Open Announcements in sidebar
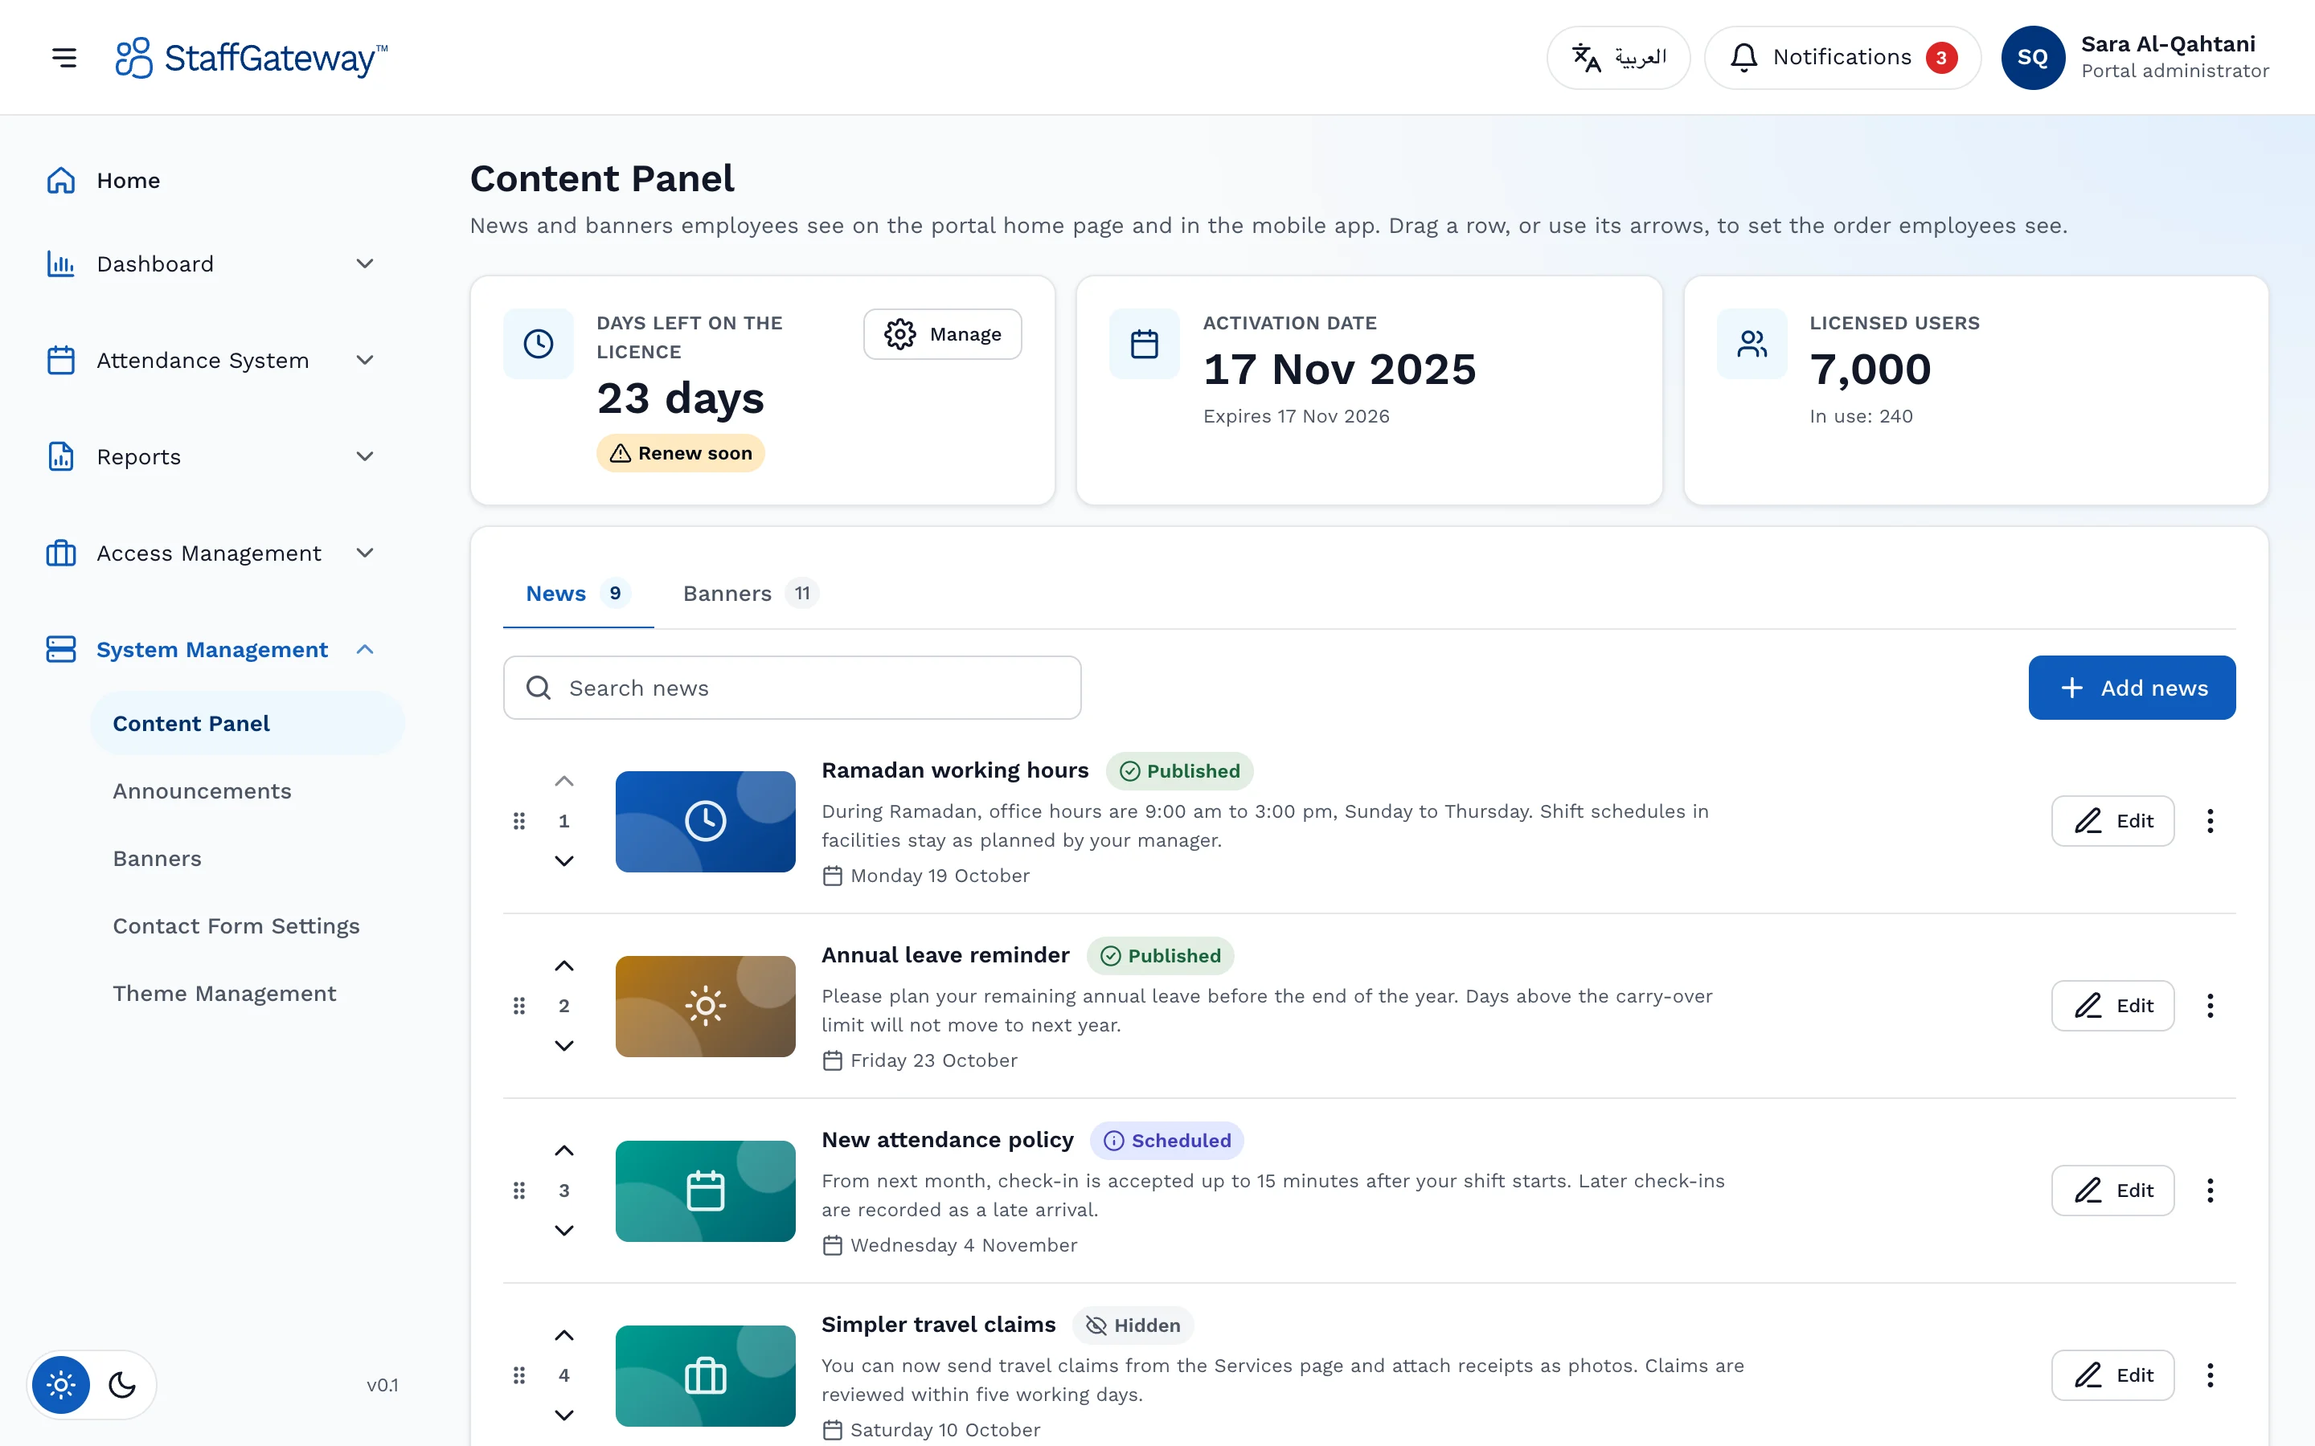This screenshot has width=2315, height=1446. 247,791
